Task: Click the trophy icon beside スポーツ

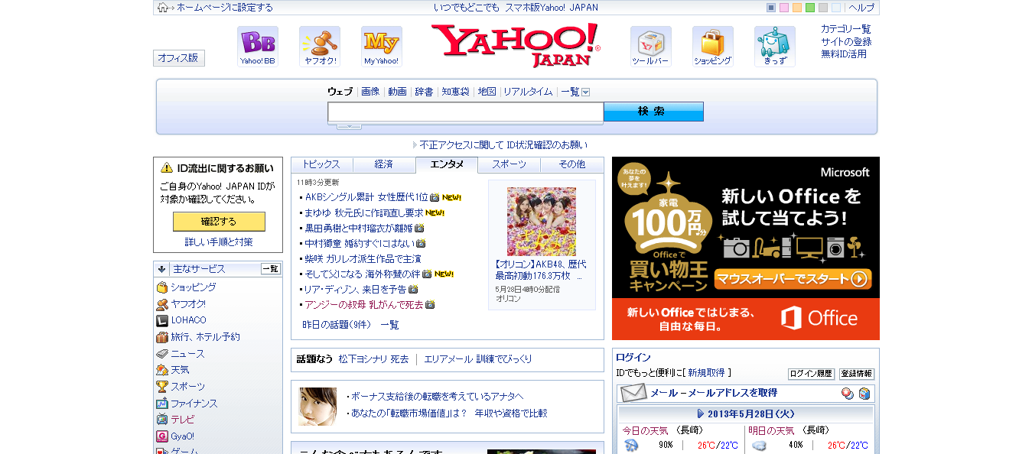Action: coord(162,387)
